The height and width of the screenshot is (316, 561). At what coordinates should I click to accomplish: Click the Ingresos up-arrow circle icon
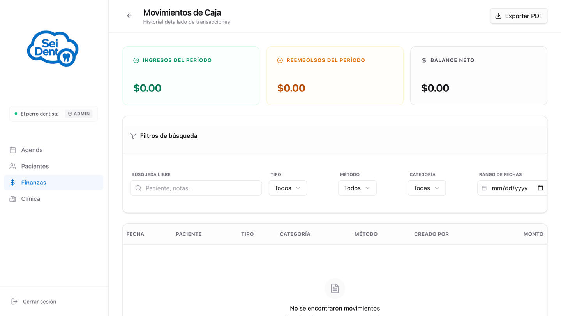(x=136, y=60)
